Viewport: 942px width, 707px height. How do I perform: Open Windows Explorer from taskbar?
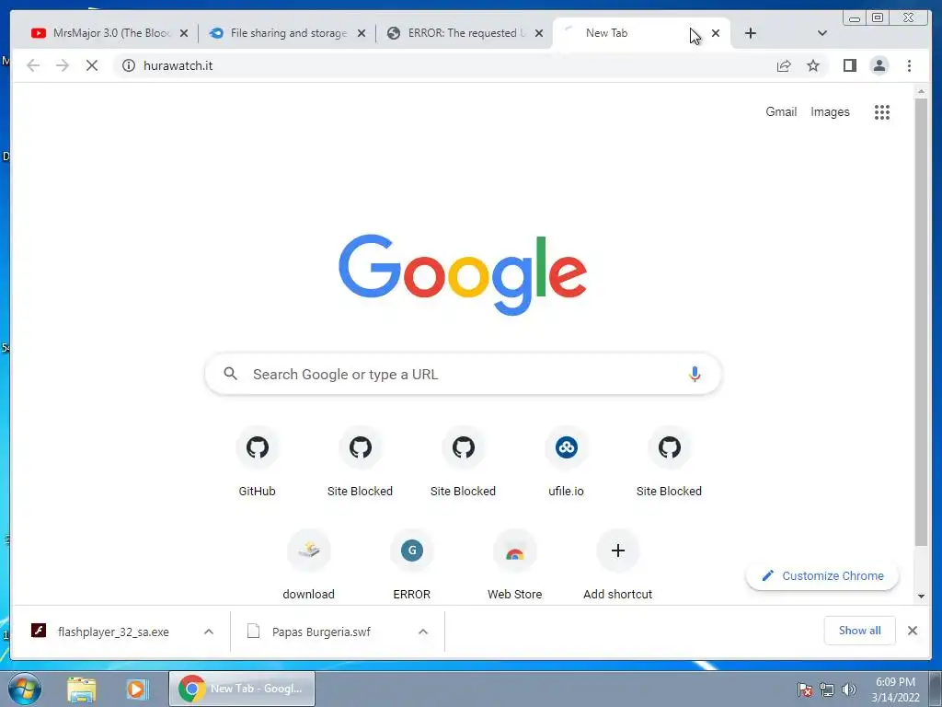pos(82,689)
